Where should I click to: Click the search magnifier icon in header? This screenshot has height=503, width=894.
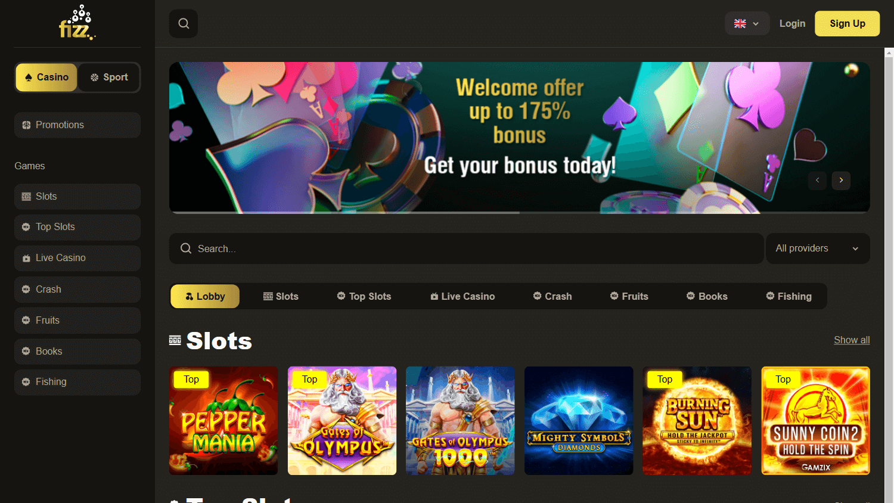click(x=184, y=24)
